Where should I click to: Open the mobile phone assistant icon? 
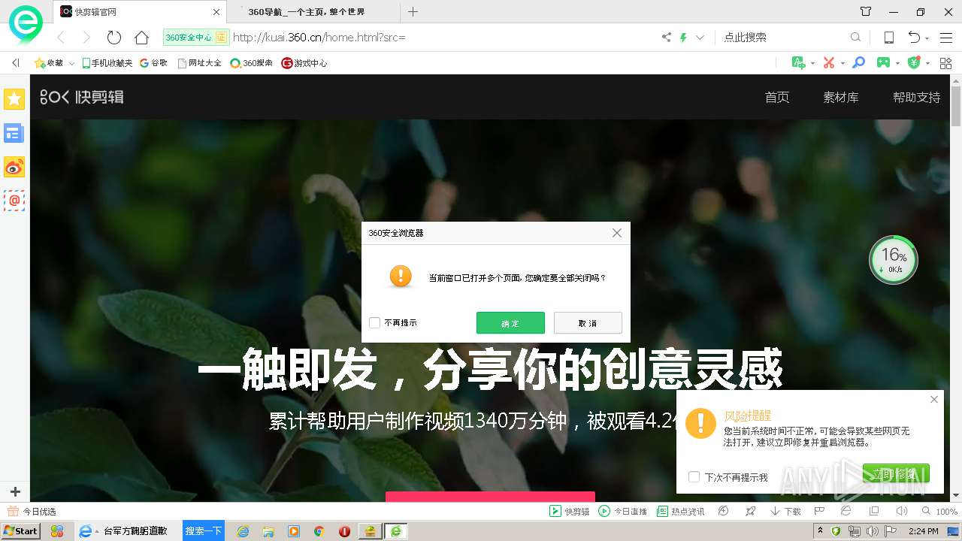[x=888, y=38]
